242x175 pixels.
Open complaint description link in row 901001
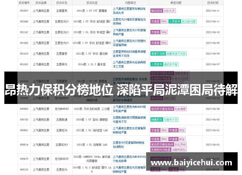129,64
